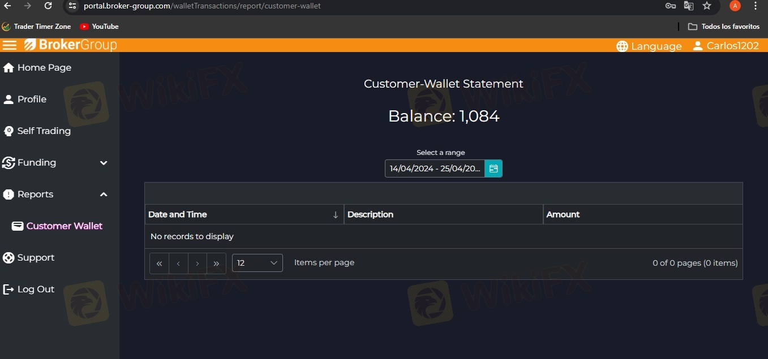Go to Home Page in sidebar
Screen dimensions: 768x359
point(44,68)
